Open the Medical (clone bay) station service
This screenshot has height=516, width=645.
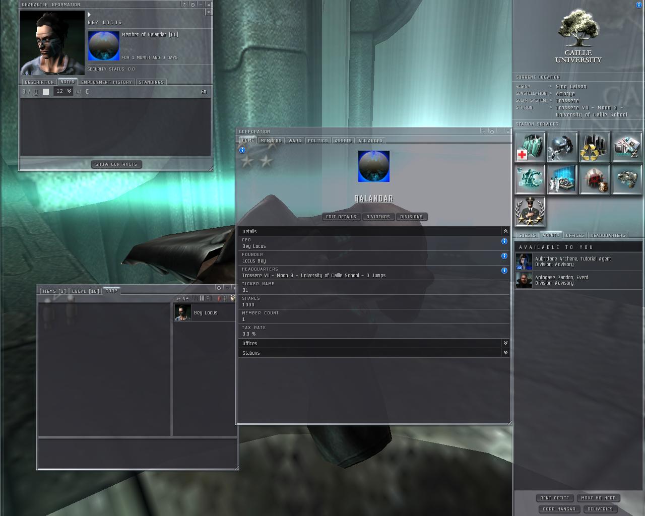pyautogui.click(x=530, y=147)
